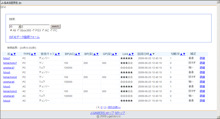Click the vertical scrollbar down arrow

pos(218,117)
